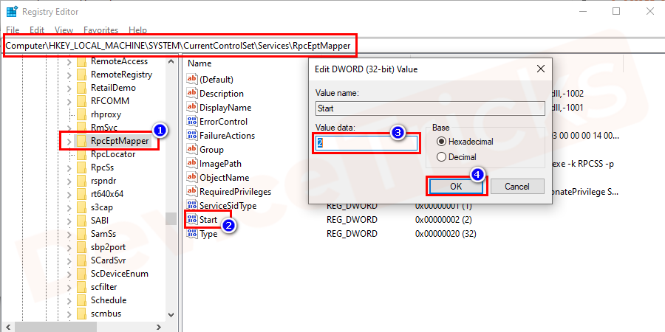
Task: Expand the RemoteRegistry tree node
Action: click(x=69, y=75)
